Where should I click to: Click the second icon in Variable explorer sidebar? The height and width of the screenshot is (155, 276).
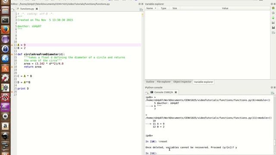(273, 13)
